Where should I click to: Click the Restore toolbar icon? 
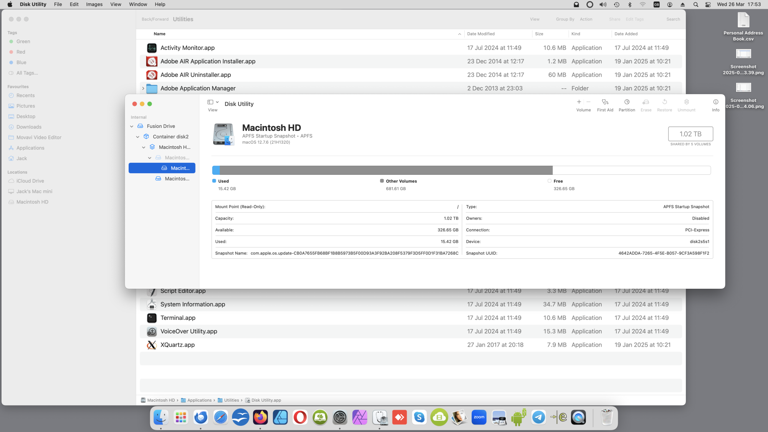(x=664, y=102)
